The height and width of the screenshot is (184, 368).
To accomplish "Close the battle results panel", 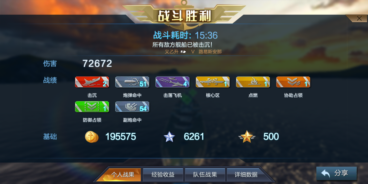I will [359, 18].
